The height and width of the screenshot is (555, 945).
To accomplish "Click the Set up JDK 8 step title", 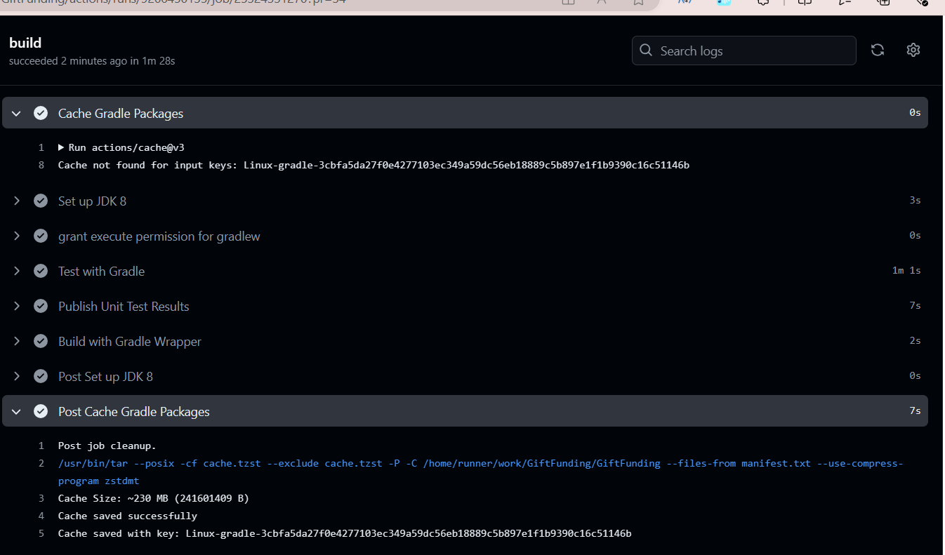I will 92,201.
